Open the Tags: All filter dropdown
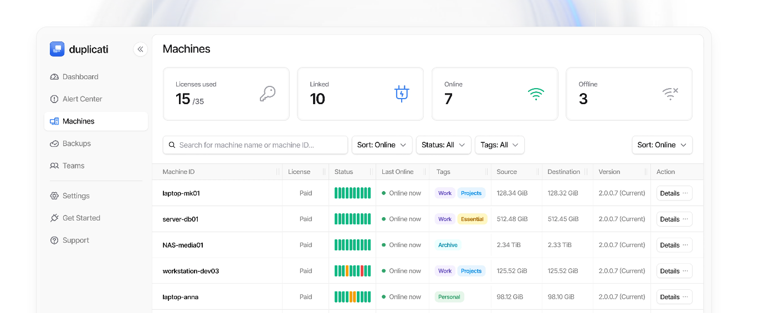Image resolution: width=779 pixels, height=313 pixels. tap(500, 145)
